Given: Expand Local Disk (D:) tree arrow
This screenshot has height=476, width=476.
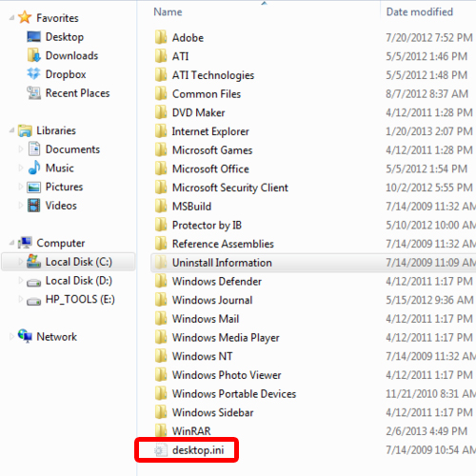Looking at the screenshot, I should [x=21, y=281].
